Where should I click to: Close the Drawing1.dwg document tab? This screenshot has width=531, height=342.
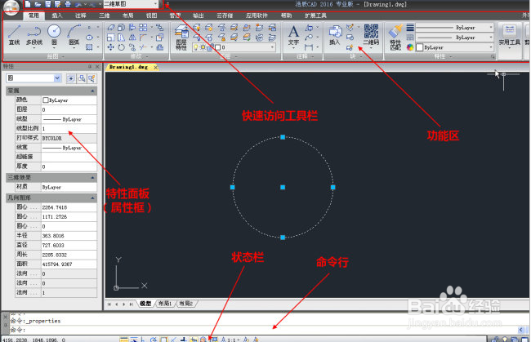(155, 67)
